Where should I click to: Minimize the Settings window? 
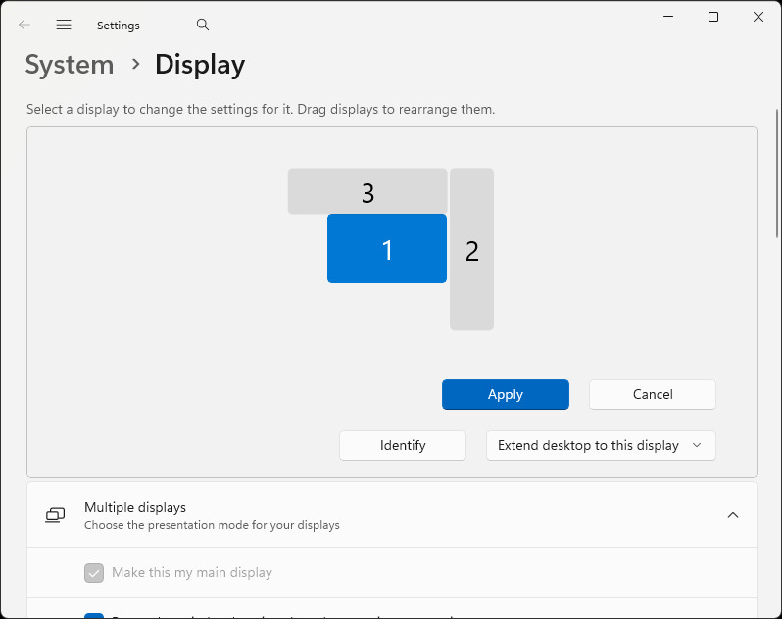click(668, 17)
